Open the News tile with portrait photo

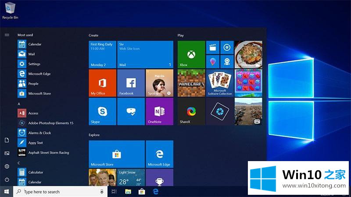pyautogui.click(x=103, y=178)
